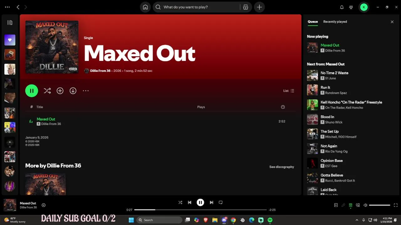401x225 pixels.
Task: Add current song with plus beside title
Action: pyautogui.click(x=44, y=205)
